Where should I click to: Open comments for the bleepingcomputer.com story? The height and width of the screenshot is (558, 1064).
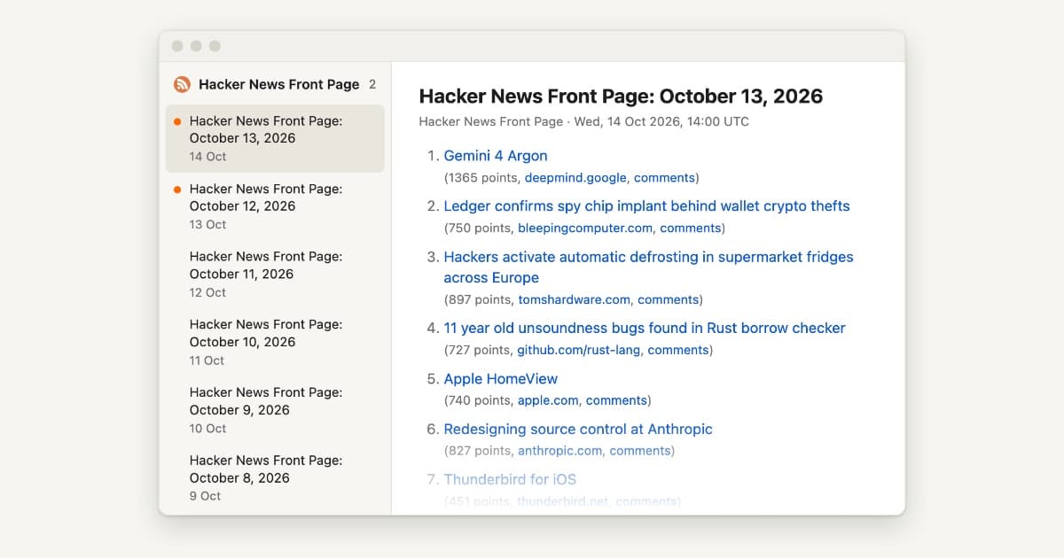[690, 229]
